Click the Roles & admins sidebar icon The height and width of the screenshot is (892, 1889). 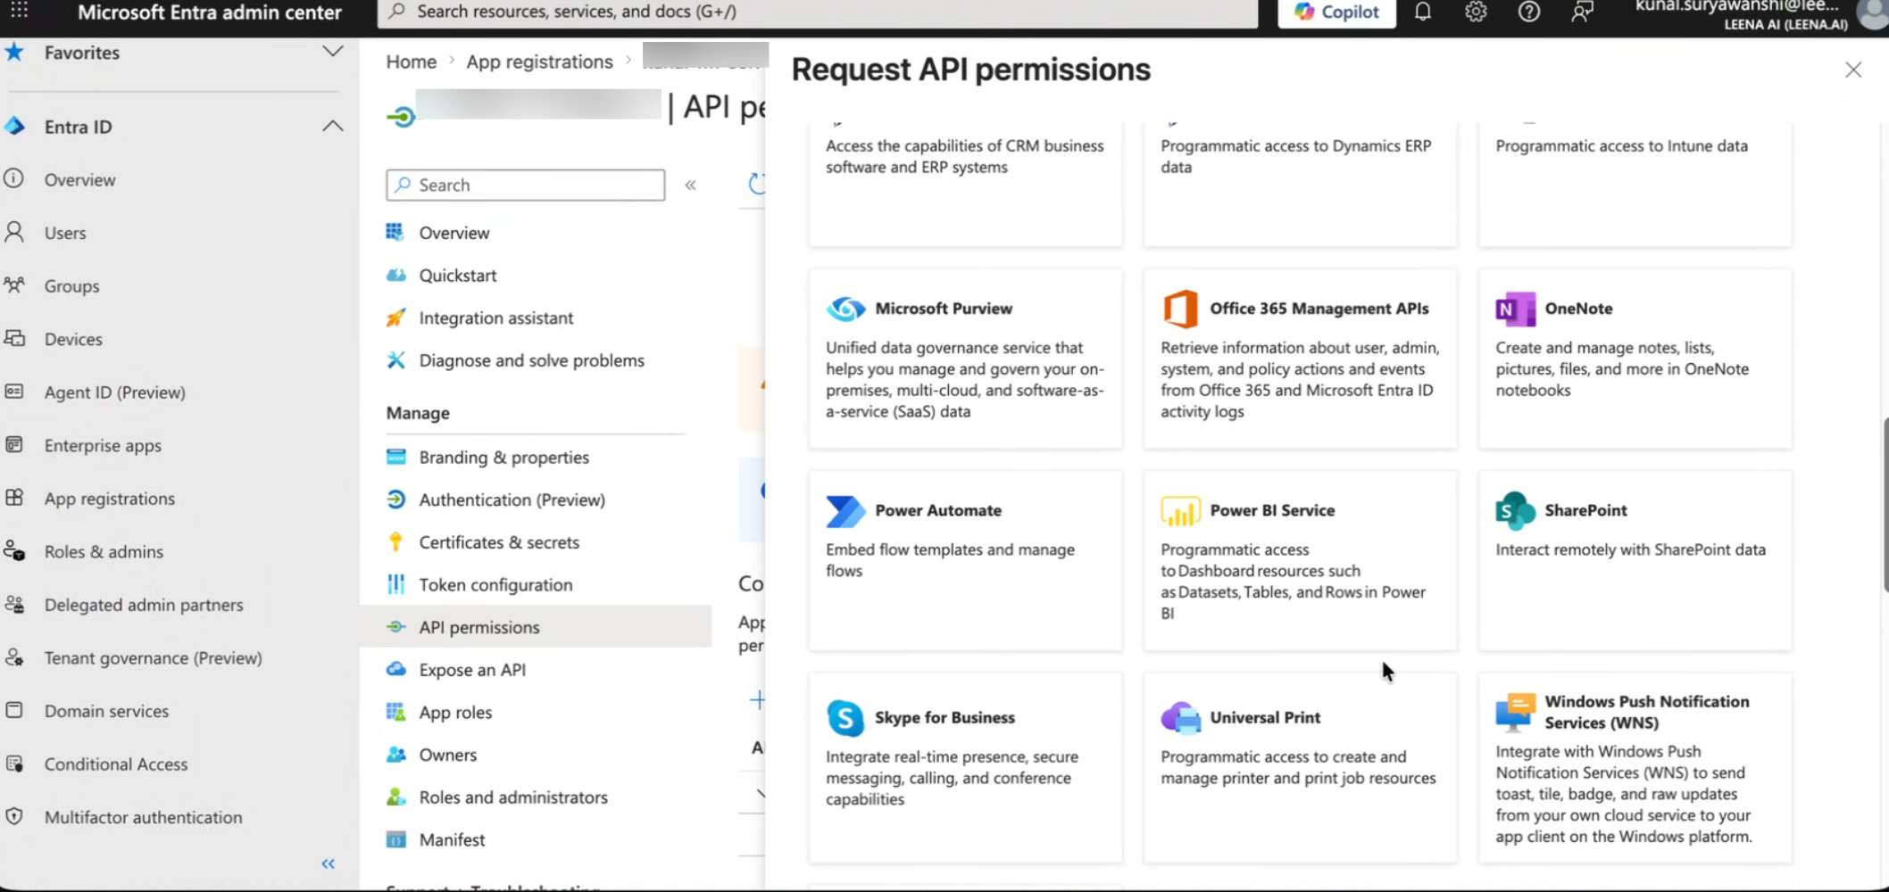(14, 550)
